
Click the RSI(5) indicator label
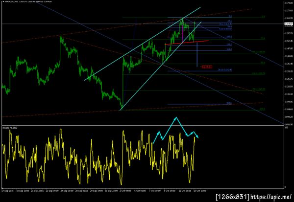(x=10, y=128)
